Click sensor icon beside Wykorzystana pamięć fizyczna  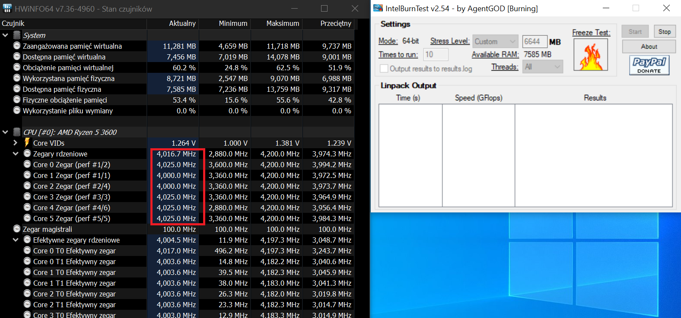click(x=17, y=78)
